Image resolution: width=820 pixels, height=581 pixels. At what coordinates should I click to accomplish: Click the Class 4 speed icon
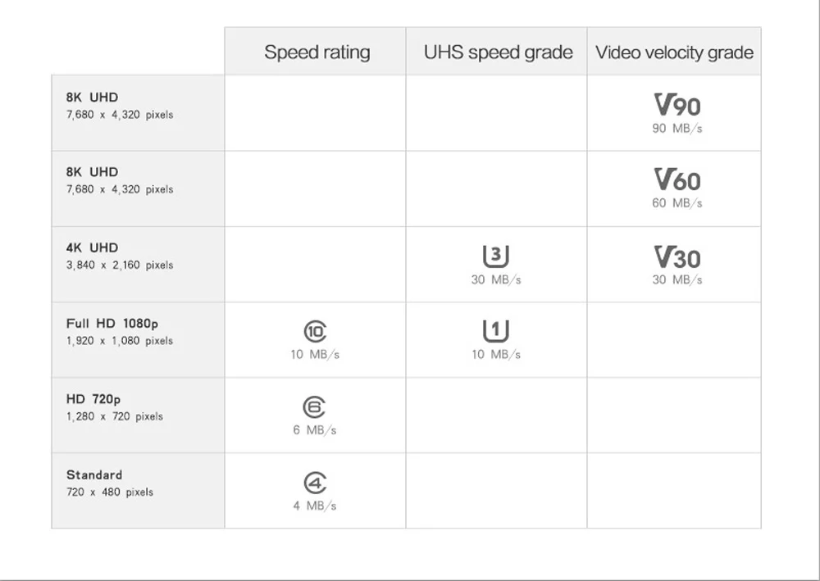pyautogui.click(x=315, y=483)
